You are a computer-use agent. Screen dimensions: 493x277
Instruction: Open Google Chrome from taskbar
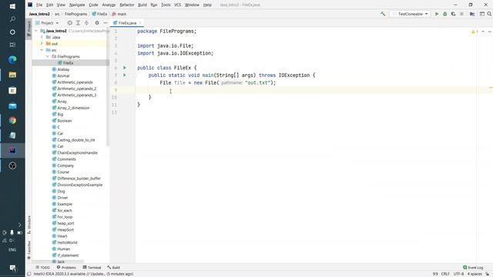(x=12, y=121)
